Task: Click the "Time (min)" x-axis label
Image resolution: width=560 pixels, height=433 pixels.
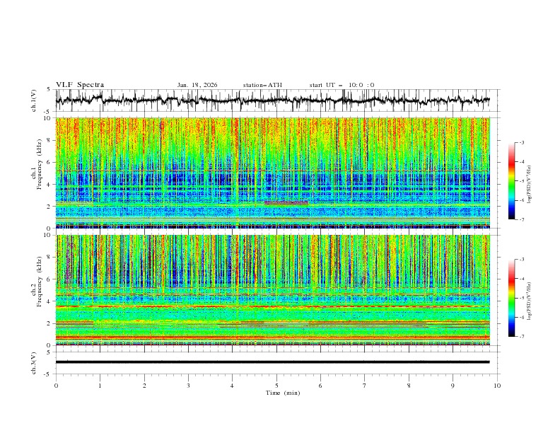Action: pos(283,393)
